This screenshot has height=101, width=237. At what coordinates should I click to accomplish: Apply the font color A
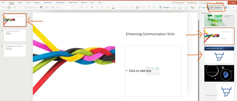point(113,7)
